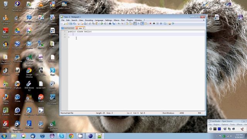Open the Settings menu
The height and width of the screenshot is (139, 247).
[108, 20]
